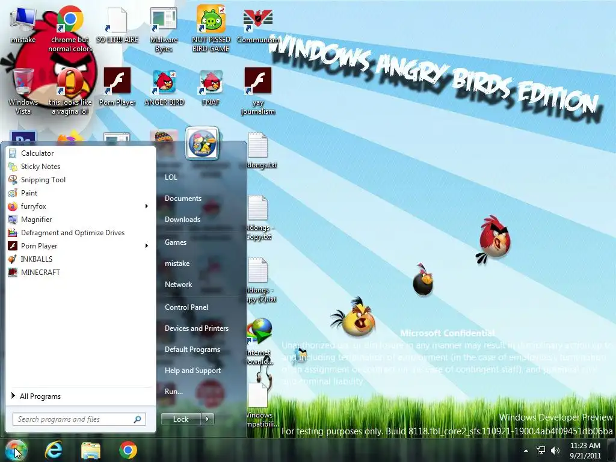Launch Chrome from the taskbar

[x=128, y=450]
